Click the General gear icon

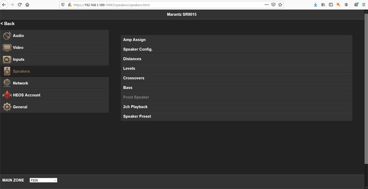click(x=7, y=107)
